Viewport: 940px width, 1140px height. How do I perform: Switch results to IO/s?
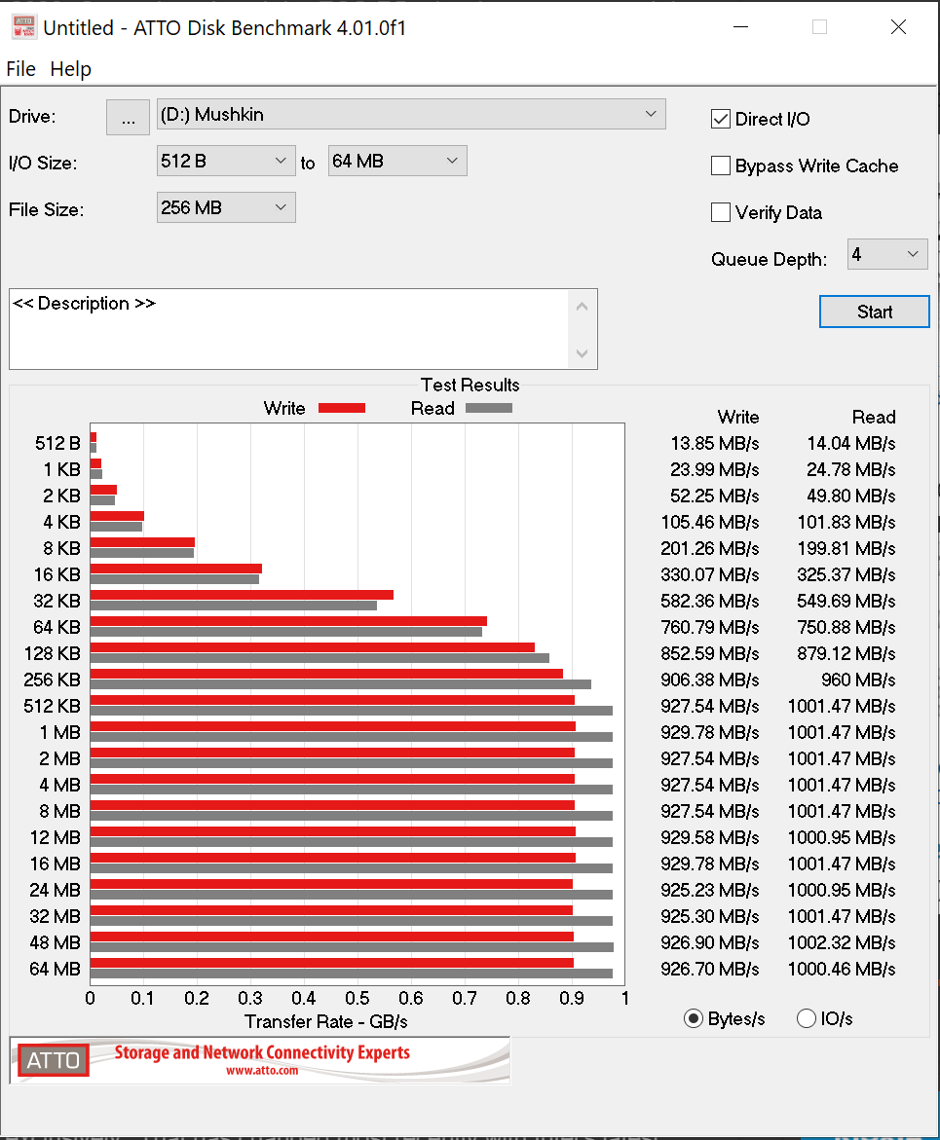tap(807, 1019)
